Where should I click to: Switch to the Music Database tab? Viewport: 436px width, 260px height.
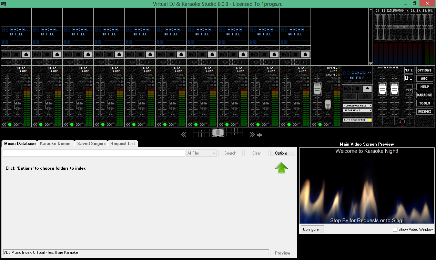(x=20, y=144)
